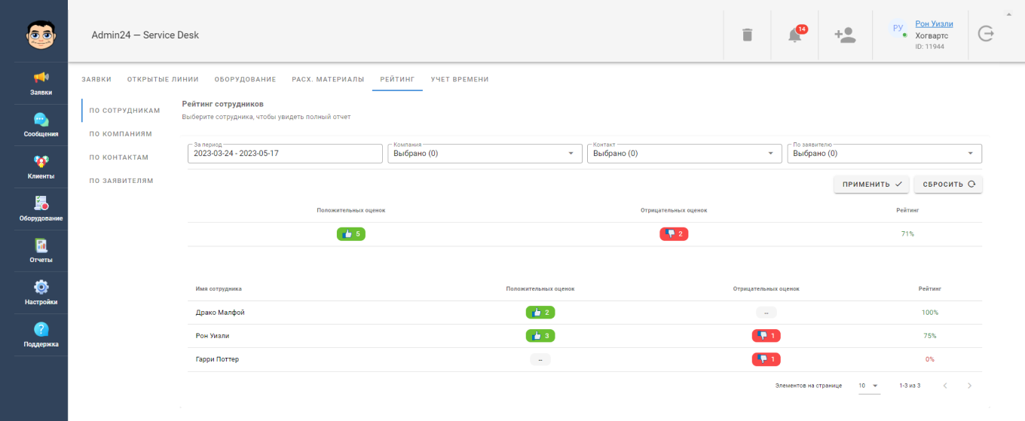Image resolution: width=1025 pixels, height=421 pixels.
Task: Open Настройки gear icon
Action: pyautogui.click(x=41, y=287)
